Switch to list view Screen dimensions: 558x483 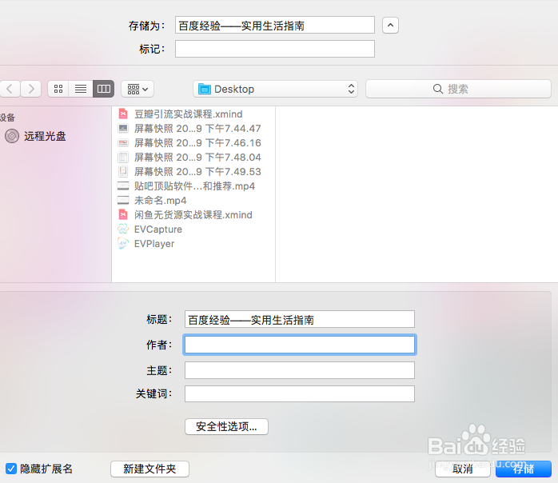tap(81, 89)
